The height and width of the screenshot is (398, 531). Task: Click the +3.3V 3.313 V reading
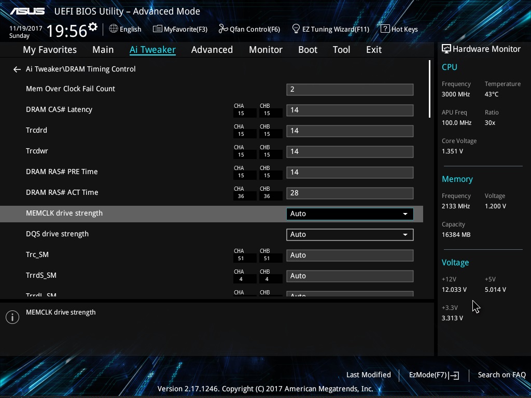pos(452,318)
